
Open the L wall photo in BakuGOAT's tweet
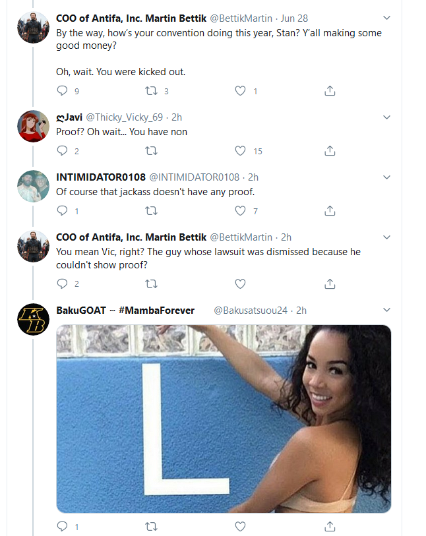click(x=224, y=419)
